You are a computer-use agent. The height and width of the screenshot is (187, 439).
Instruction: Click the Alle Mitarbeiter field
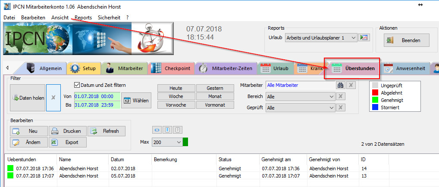coord(300,85)
